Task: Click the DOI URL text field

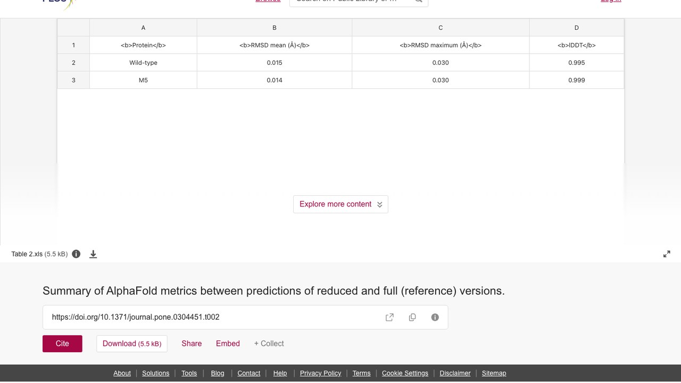Action: [245, 318]
